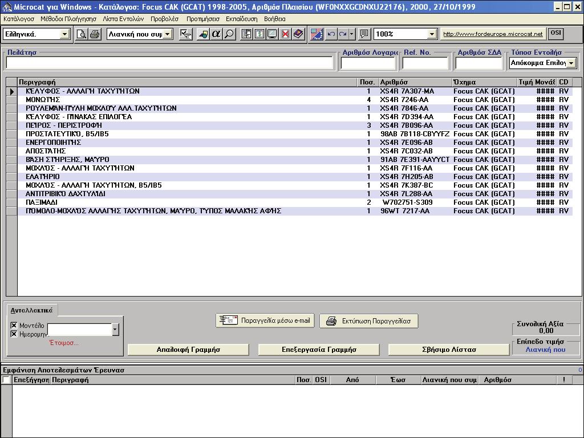584x438 pixels.
Task: Click the redo arrow toolbar icon
Action: pos(343,34)
